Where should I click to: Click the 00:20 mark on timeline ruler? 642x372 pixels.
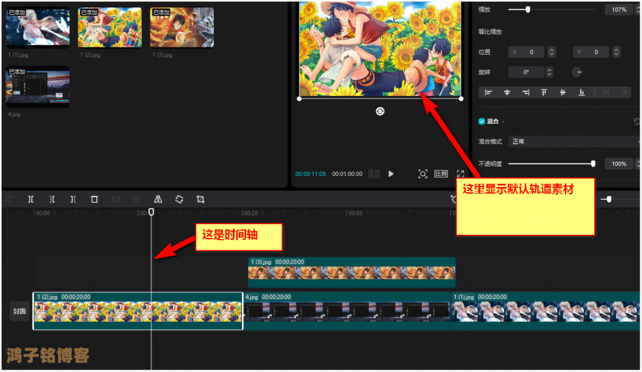coord(250,213)
